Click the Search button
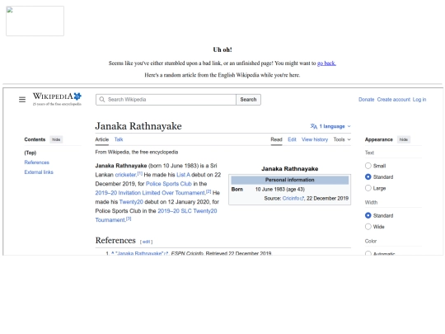Screen dimensions: 445x334 tap(248, 100)
